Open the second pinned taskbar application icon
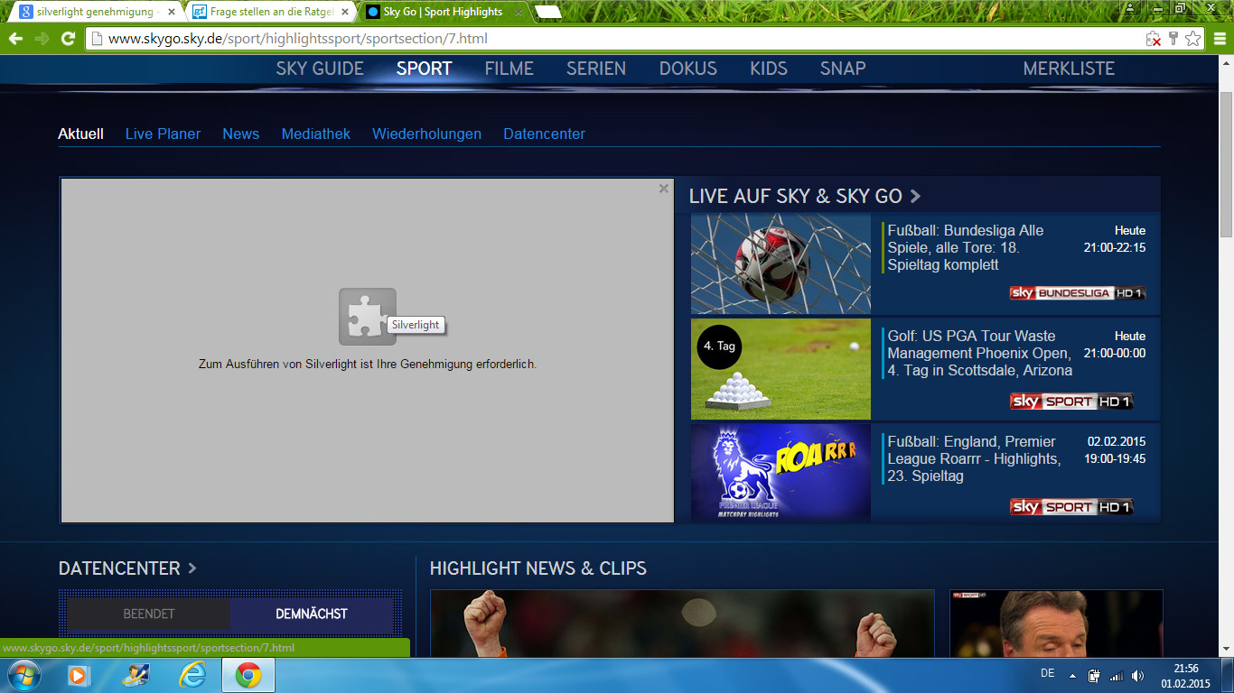The image size is (1234, 693). coord(136,675)
